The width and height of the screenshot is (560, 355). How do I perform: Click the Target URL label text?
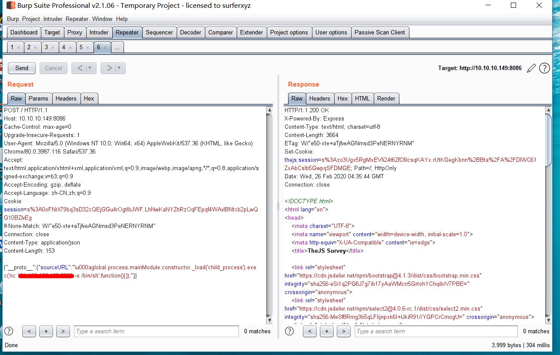480,68
